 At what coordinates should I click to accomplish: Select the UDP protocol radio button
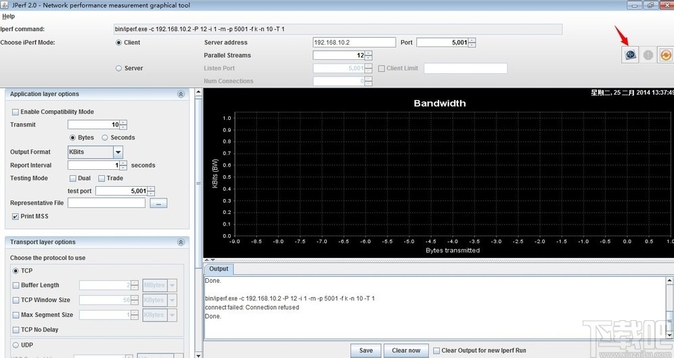[x=16, y=345]
